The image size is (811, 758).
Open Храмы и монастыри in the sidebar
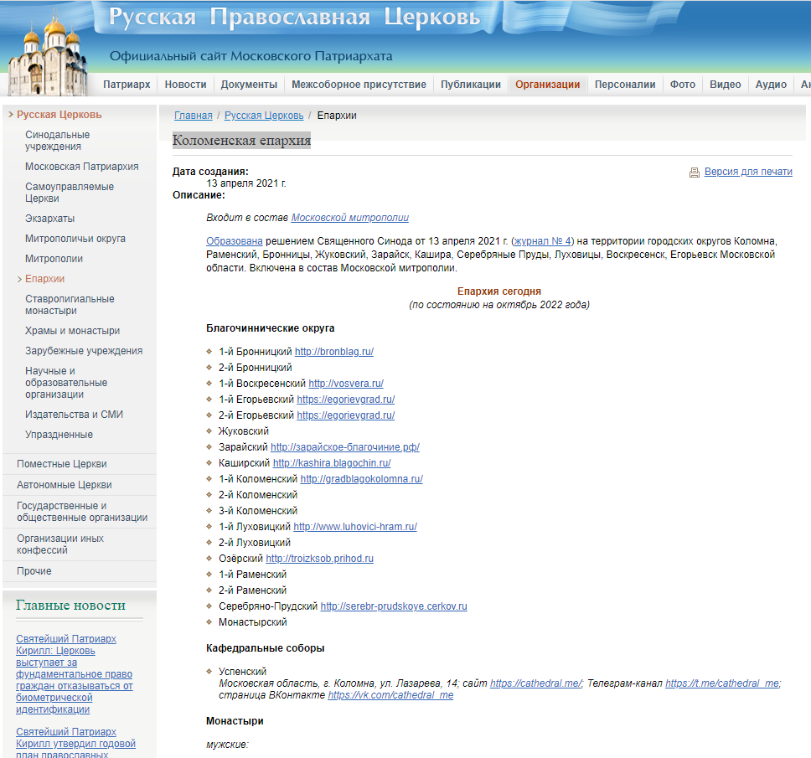[x=72, y=331]
